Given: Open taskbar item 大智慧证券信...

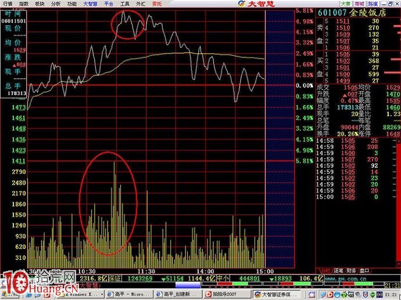Looking at the screenshot, I should pos(278,294).
